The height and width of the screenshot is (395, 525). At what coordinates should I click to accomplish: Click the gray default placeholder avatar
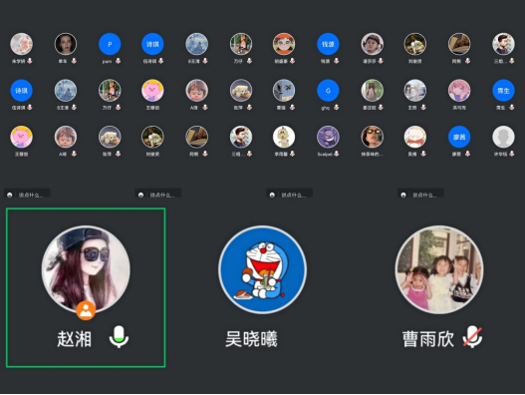point(503,137)
